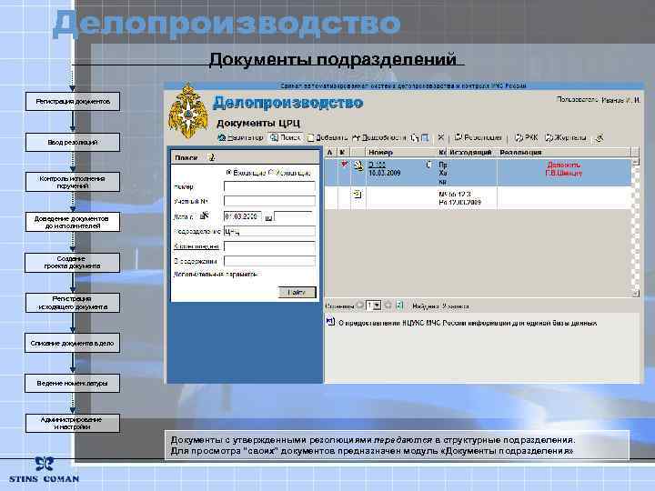Click the document icon in second table row

[358, 194]
